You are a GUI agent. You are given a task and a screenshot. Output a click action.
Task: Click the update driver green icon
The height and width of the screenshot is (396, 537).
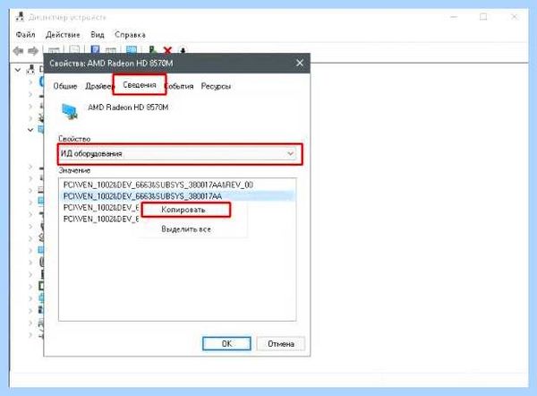(x=153, y=49)
